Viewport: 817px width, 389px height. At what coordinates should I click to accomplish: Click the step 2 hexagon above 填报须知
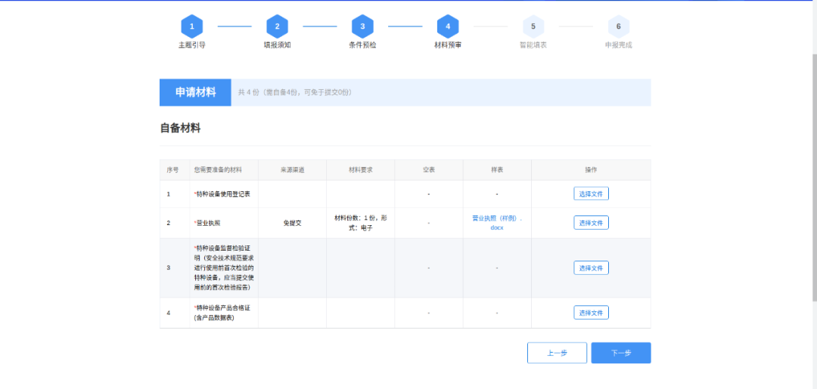point(277,26)
